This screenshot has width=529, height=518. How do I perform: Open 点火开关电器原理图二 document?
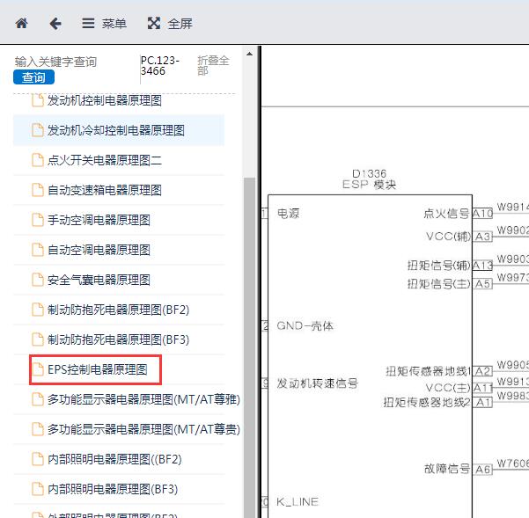(x=105, y=160)
